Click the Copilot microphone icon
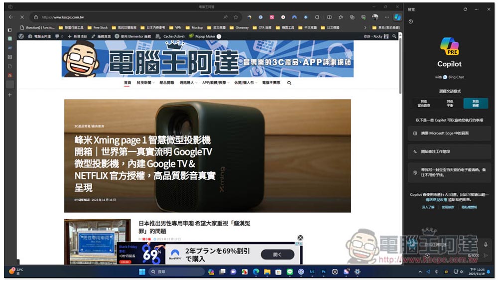Screen dimensions: 498x281 click(486, 245)
